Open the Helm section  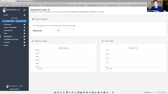point(6,33)
